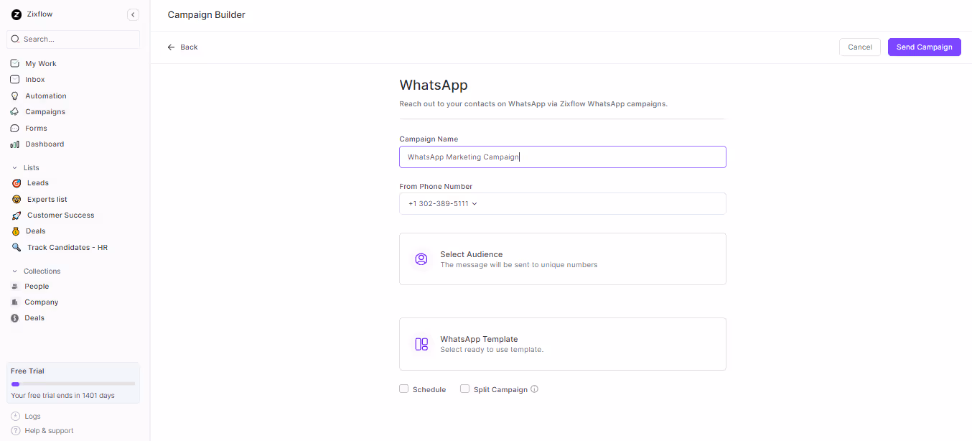
Task: Click the Send Campaign button
Action: (925, 47)
